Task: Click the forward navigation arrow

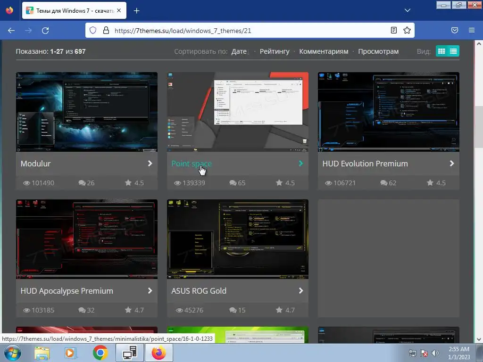Action: 28,31
